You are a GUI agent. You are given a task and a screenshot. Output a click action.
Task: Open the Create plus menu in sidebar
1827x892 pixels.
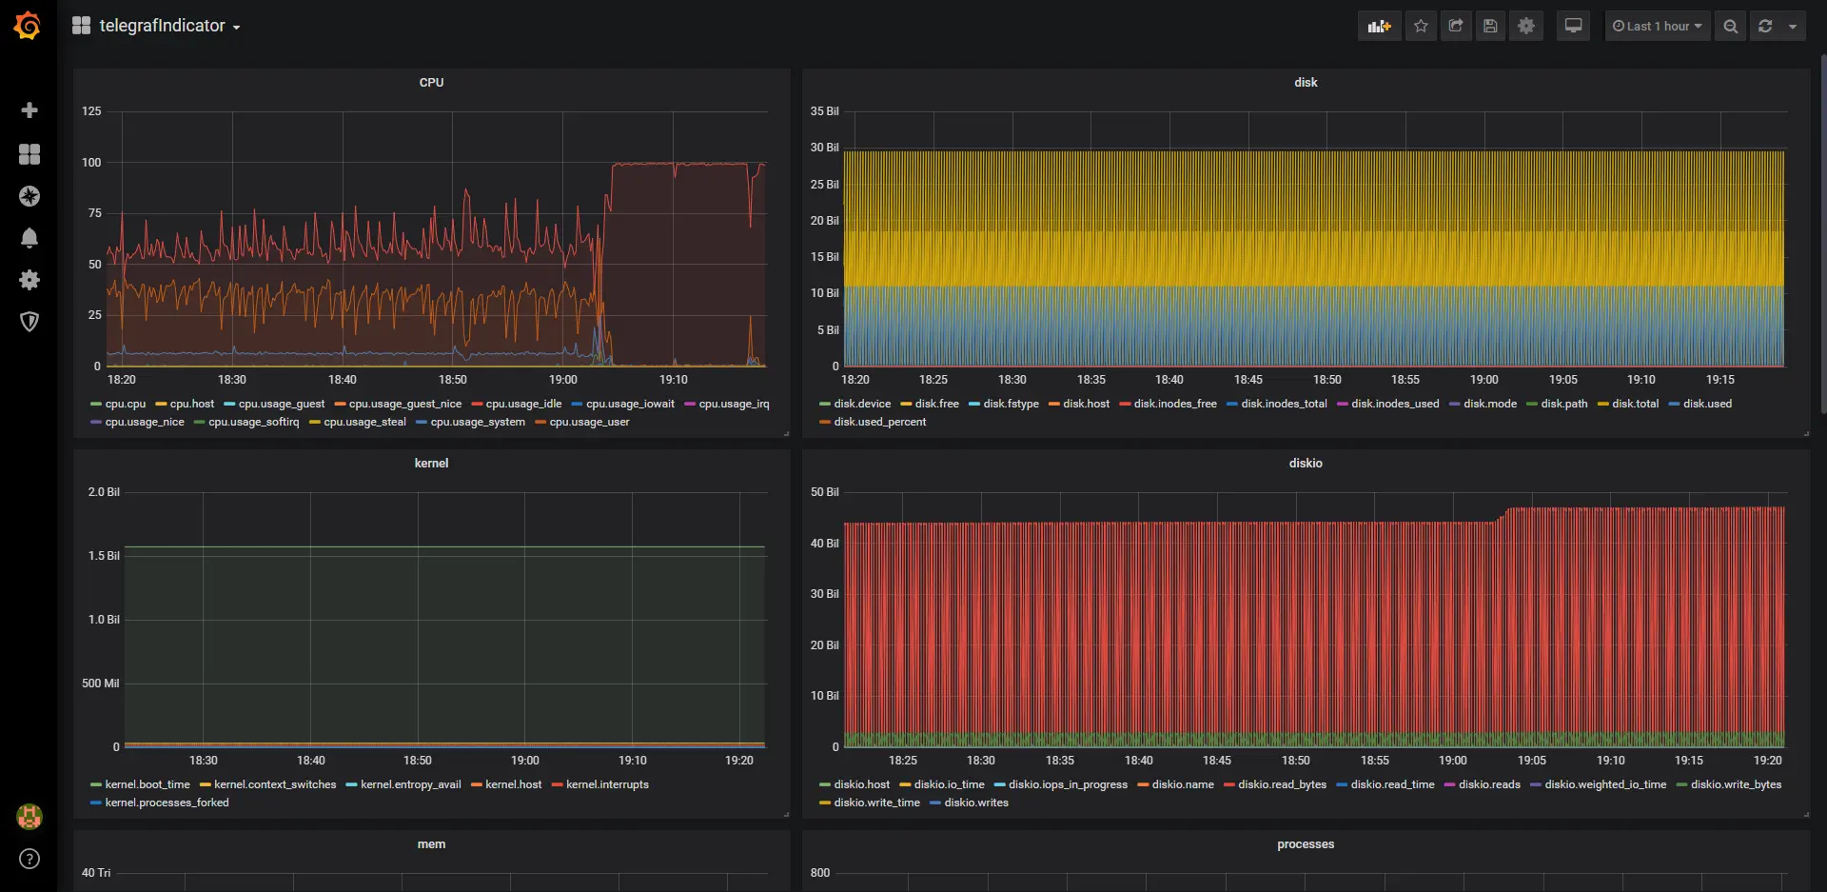coord(29,110)
